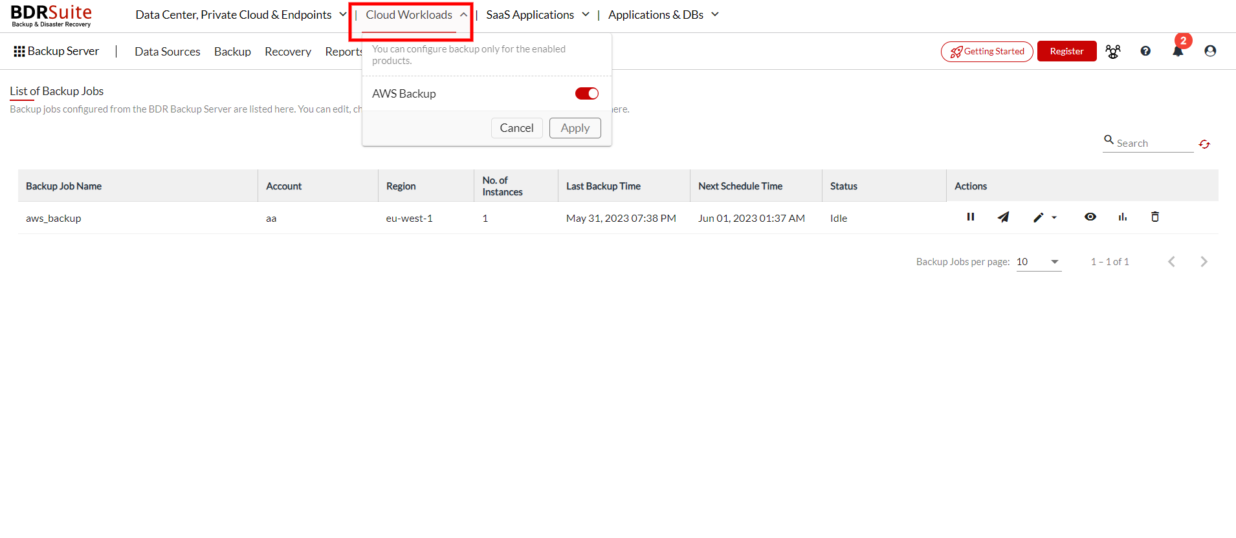Viewport: 1236px width, 538px height.
Task: Refresh the backup jobs list
Action: (1204, 144)
